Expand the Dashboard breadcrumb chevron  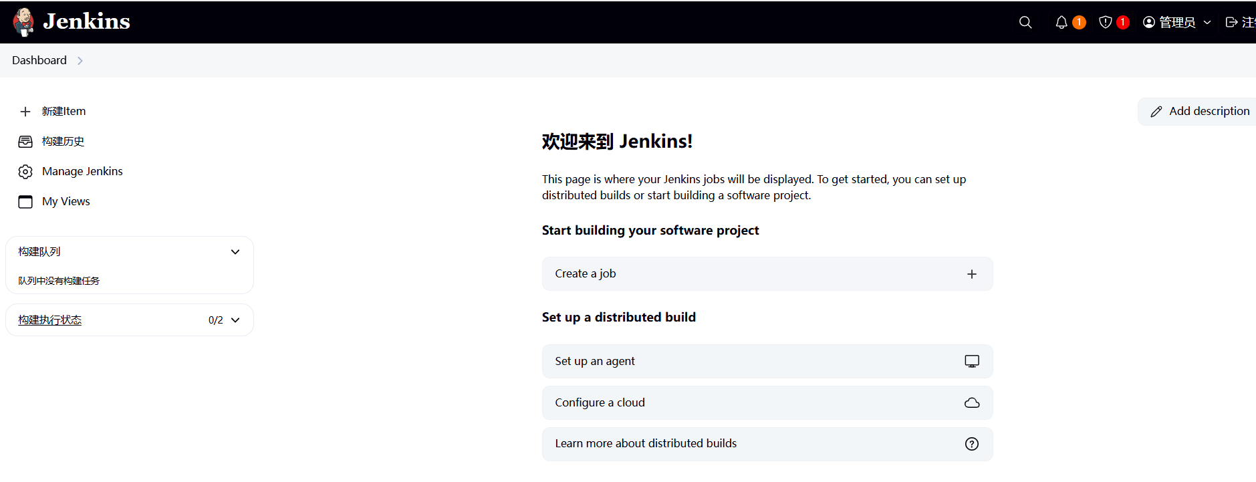(80, 61)
